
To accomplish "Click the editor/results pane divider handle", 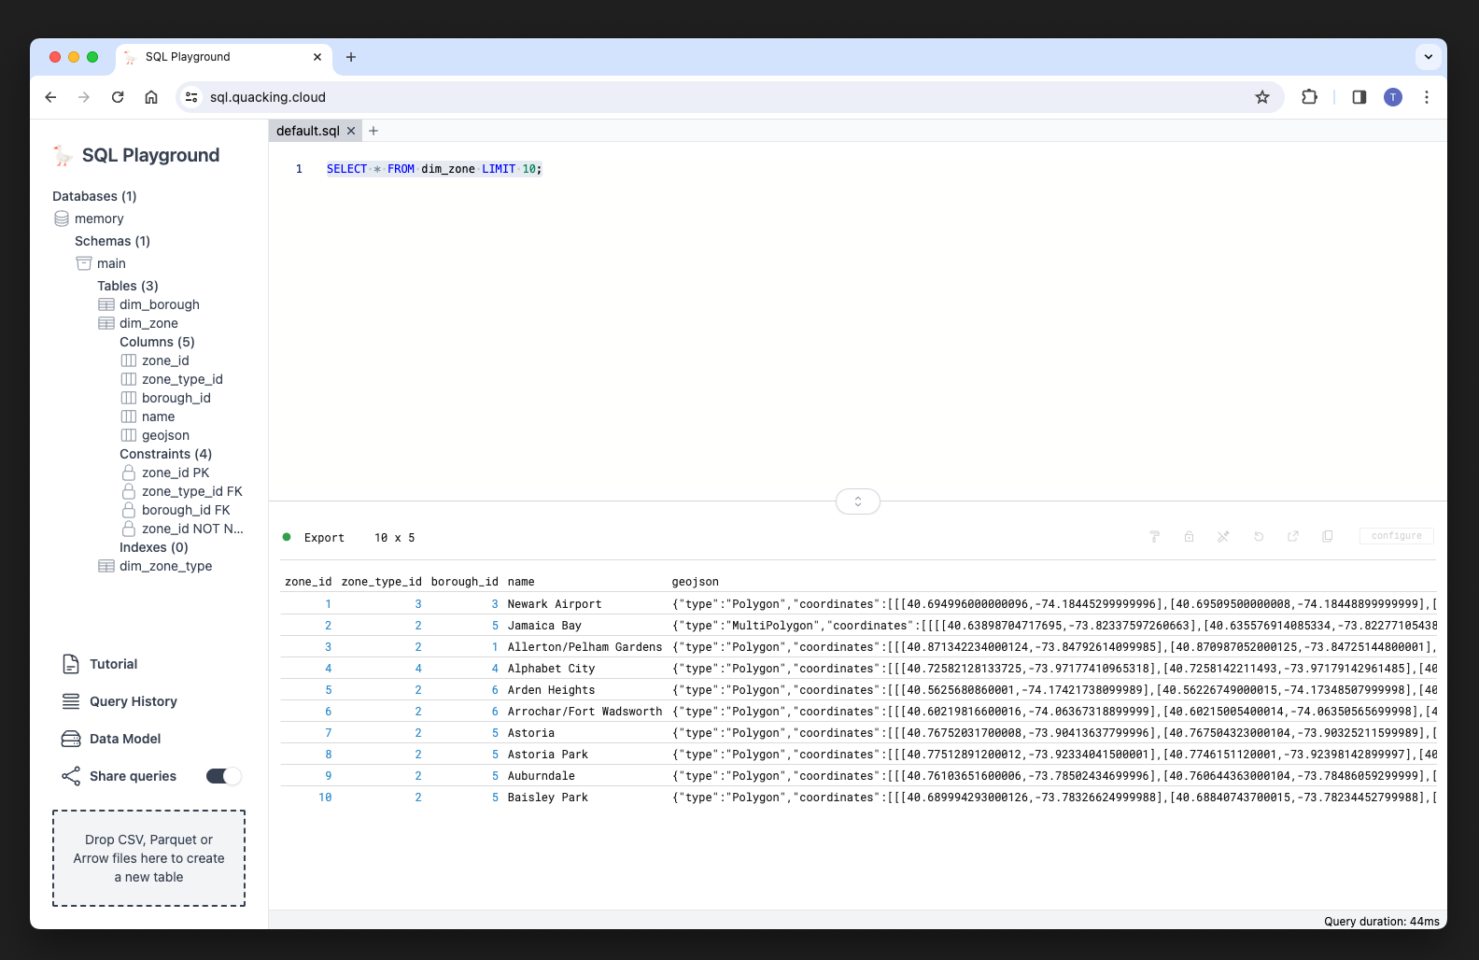I will click(858, 501).
